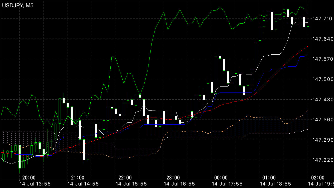The height and width of the screenshot is (188, 334).
Task: Select the 147.430 price label
Action: tap(323, 100)
